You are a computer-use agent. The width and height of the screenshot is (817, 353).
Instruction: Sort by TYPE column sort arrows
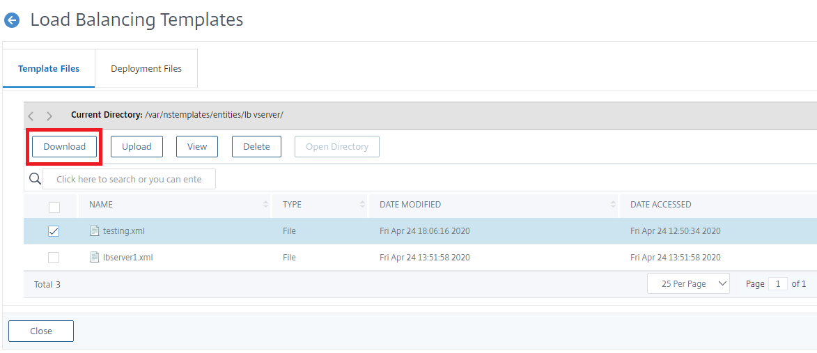[363, 205]
